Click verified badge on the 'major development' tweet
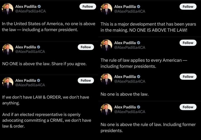This screenshot has height=140, width=201. [138, 6]
